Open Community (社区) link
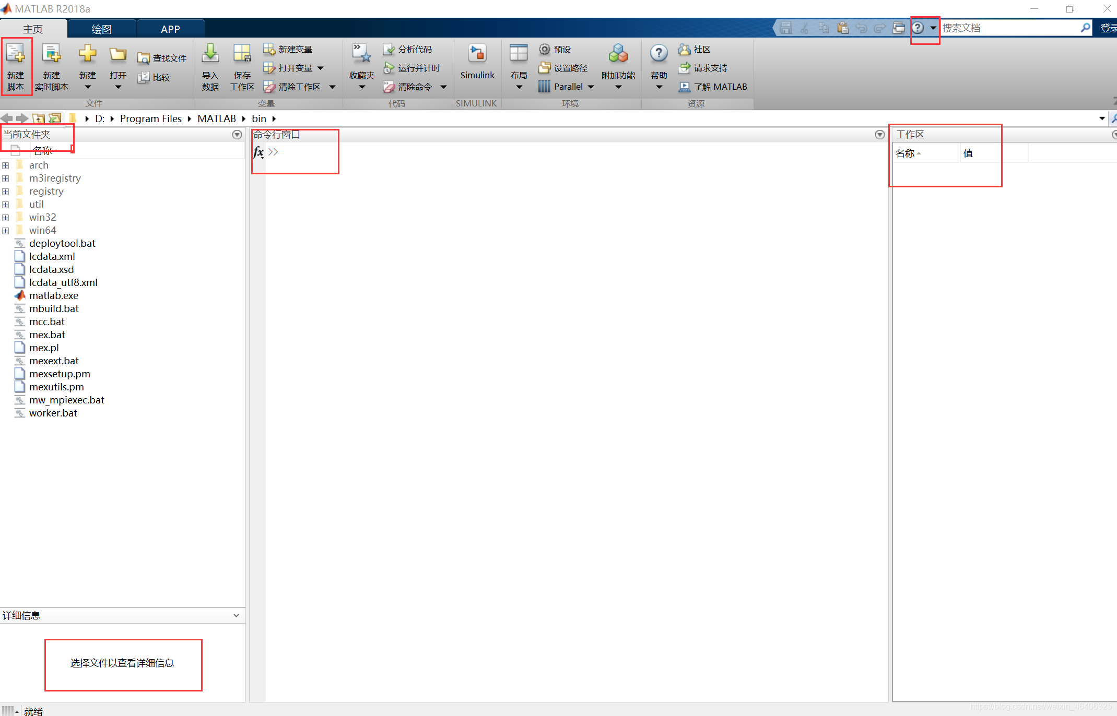The width and height of the screenshot is (1117, 716). (x=695, y=49)
